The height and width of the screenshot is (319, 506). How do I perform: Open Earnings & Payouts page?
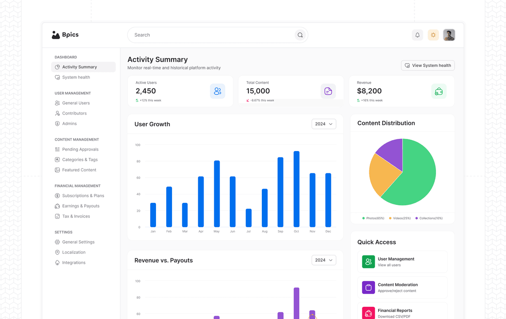pos(83,206)
